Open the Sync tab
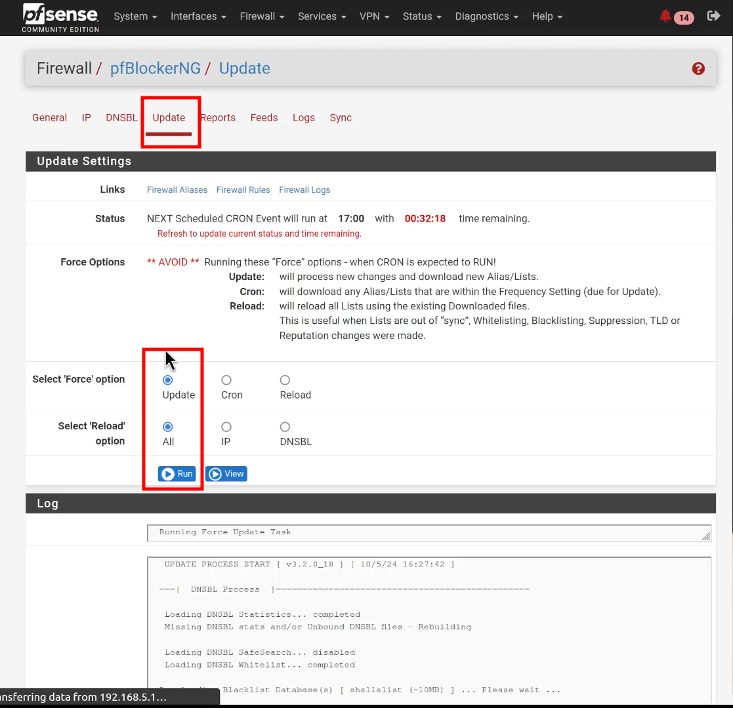Screen dimensions: 733x708 point(341,118)
